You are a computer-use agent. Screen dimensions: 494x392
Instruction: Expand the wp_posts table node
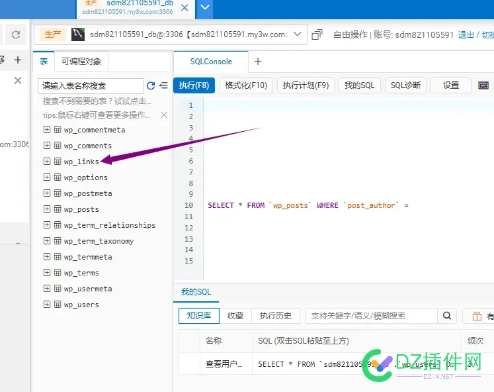47,209
